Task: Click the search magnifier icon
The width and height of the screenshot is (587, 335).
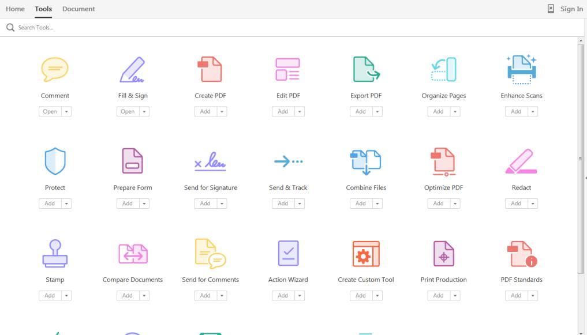Action: coord(10,28)
